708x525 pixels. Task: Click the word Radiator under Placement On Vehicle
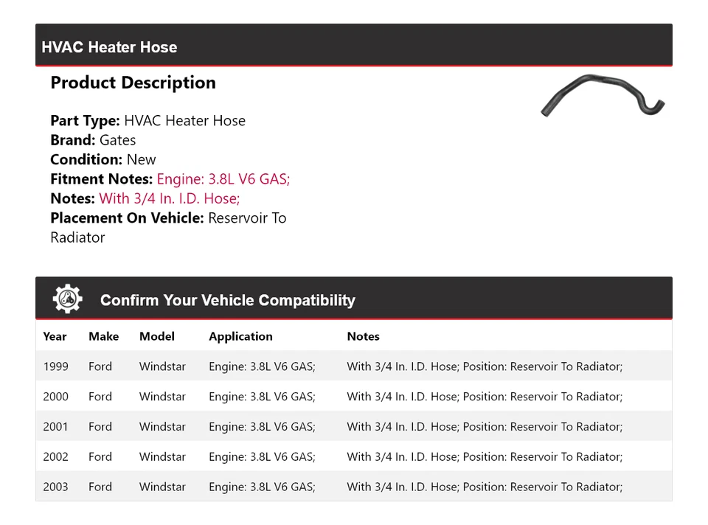pos(77,237)
